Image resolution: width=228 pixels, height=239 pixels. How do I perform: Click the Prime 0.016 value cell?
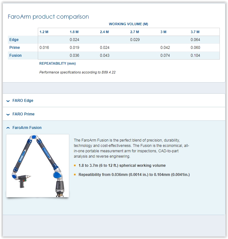click(x=44, y=48)
